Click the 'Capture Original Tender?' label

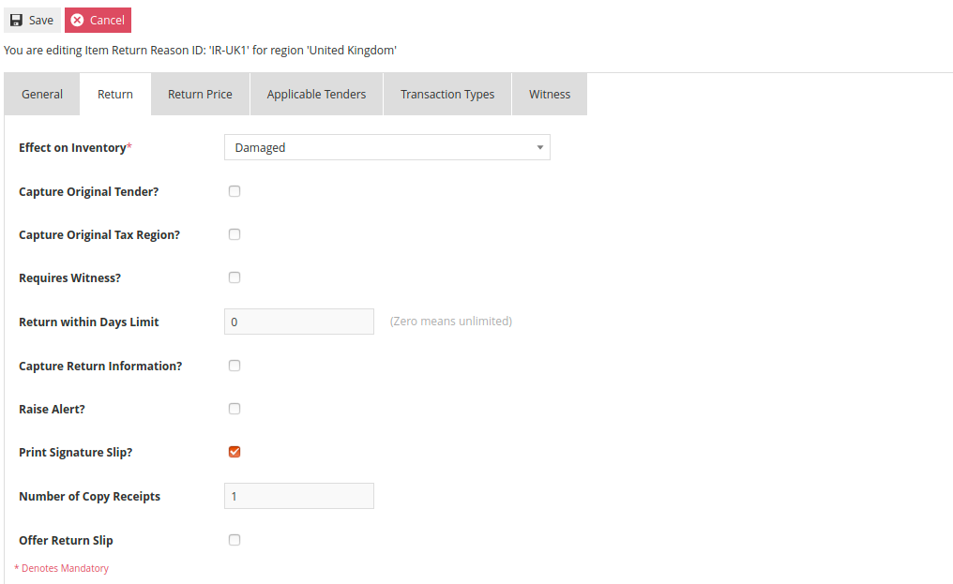point(89,191)
